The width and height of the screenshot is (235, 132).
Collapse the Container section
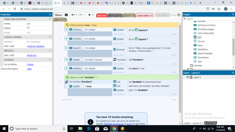[x=50, y=60]
